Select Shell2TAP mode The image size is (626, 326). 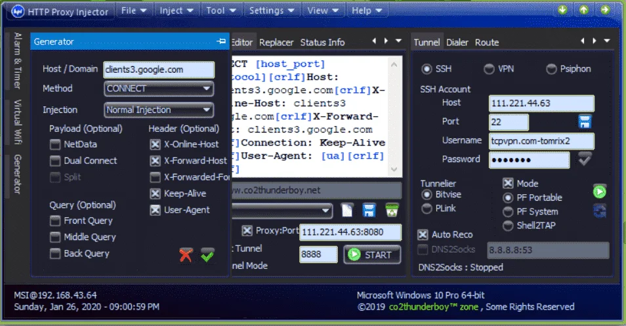pos(508,226)
